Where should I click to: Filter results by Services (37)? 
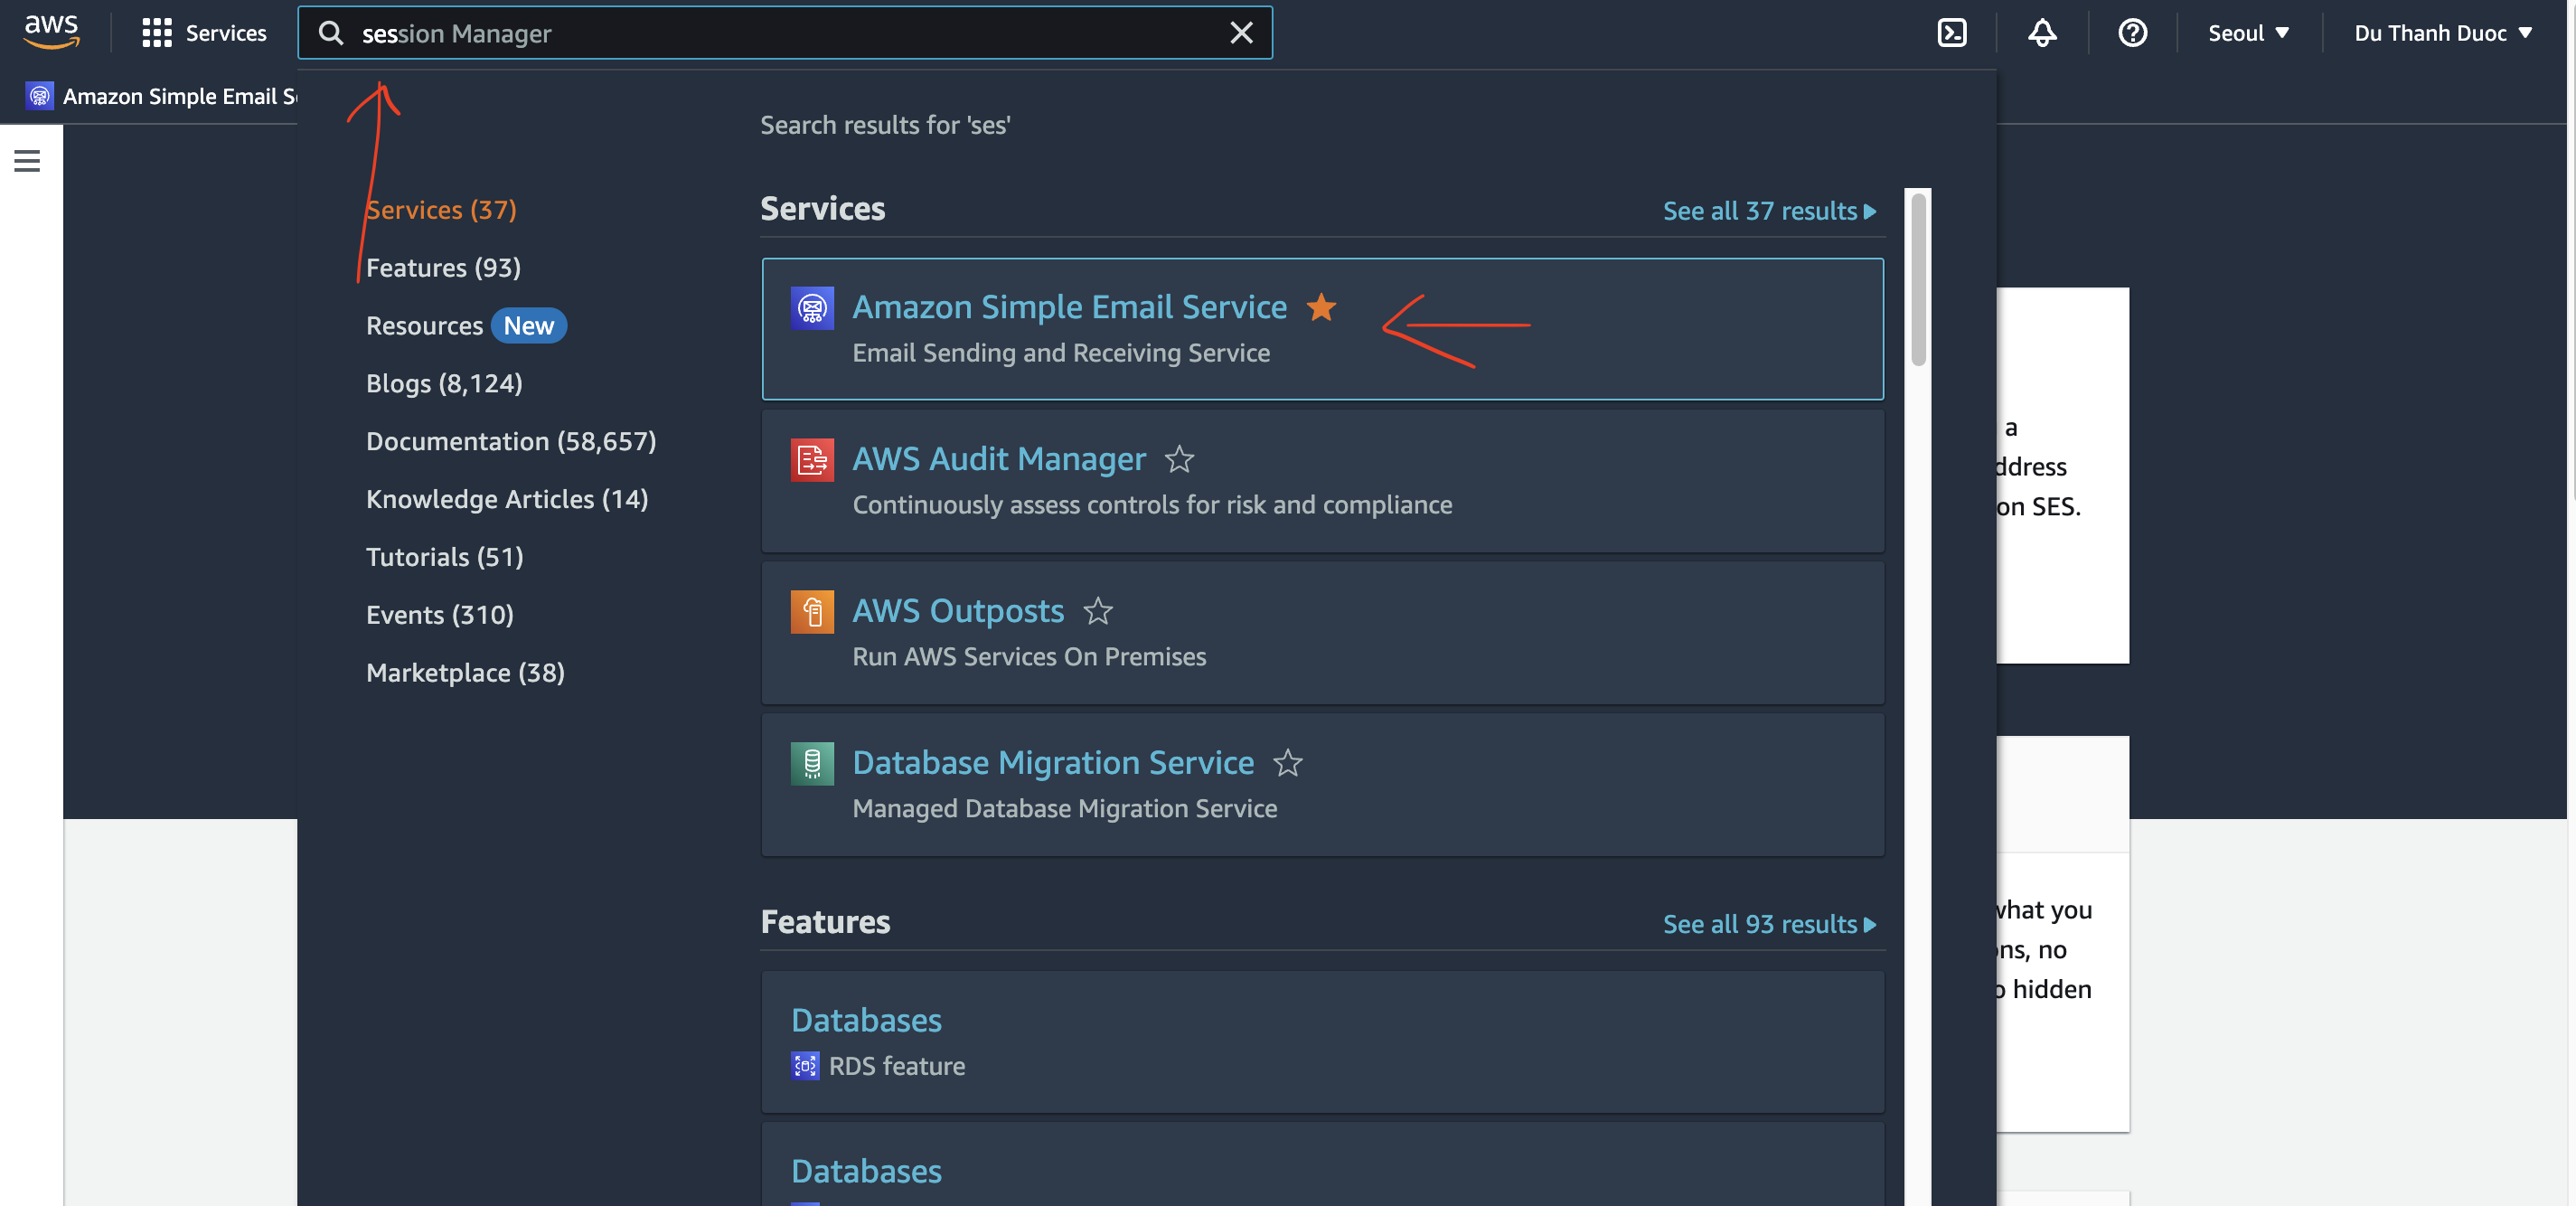click(441, 210)
